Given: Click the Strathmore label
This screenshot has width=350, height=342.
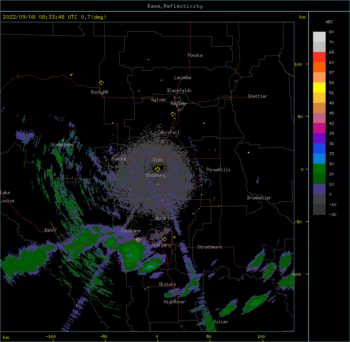Looking at the screenshot, I should tap(210, 247).
